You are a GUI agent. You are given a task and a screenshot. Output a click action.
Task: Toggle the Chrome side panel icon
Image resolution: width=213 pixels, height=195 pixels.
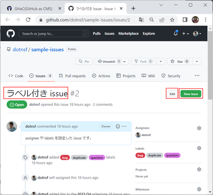pos(185,20)
